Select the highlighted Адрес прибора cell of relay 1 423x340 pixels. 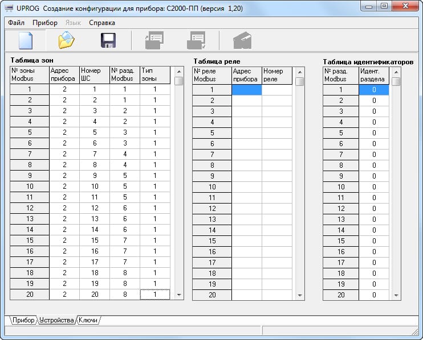click(x=247, y=90)
